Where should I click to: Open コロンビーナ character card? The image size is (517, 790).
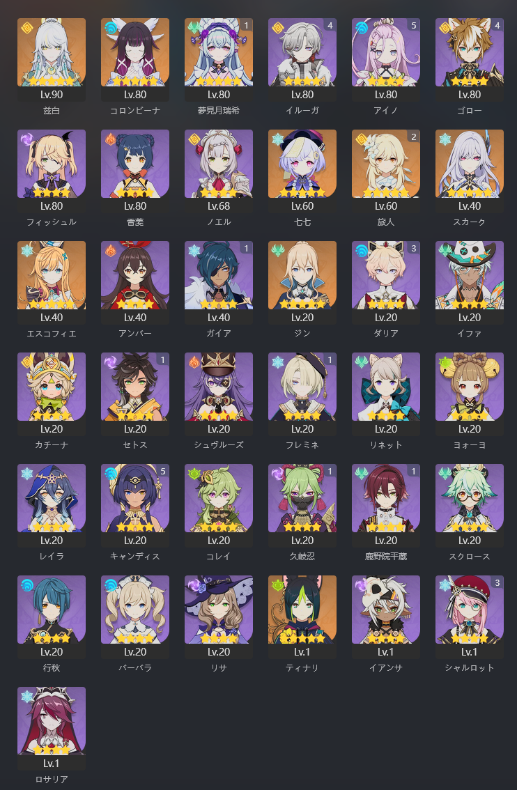(x=135, y=60)
